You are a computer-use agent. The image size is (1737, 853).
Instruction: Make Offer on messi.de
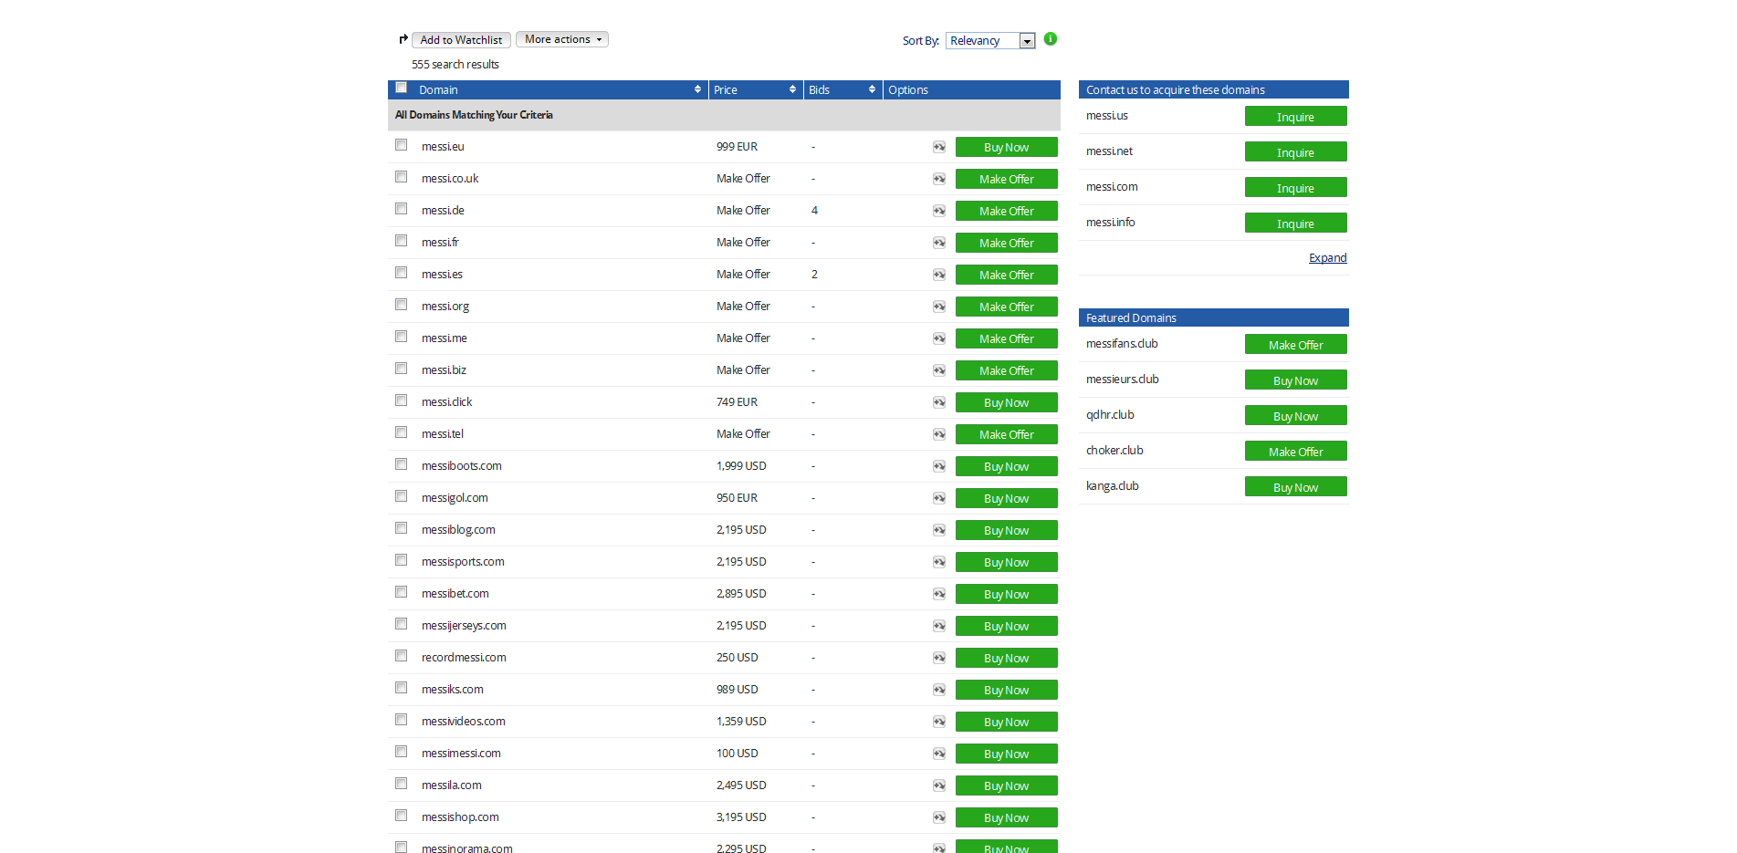[x=1007, y=211]
